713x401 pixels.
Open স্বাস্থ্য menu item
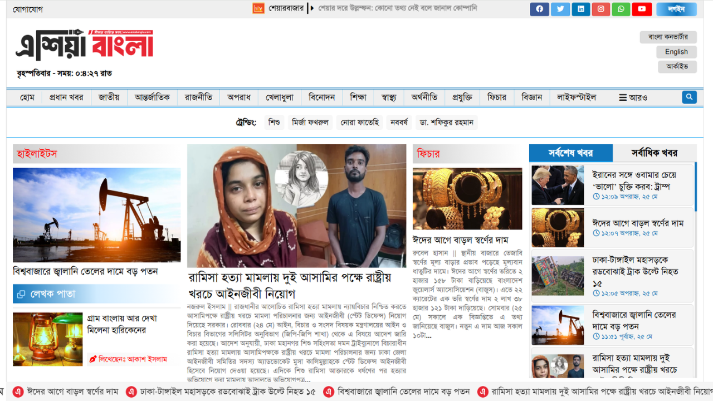389,97
